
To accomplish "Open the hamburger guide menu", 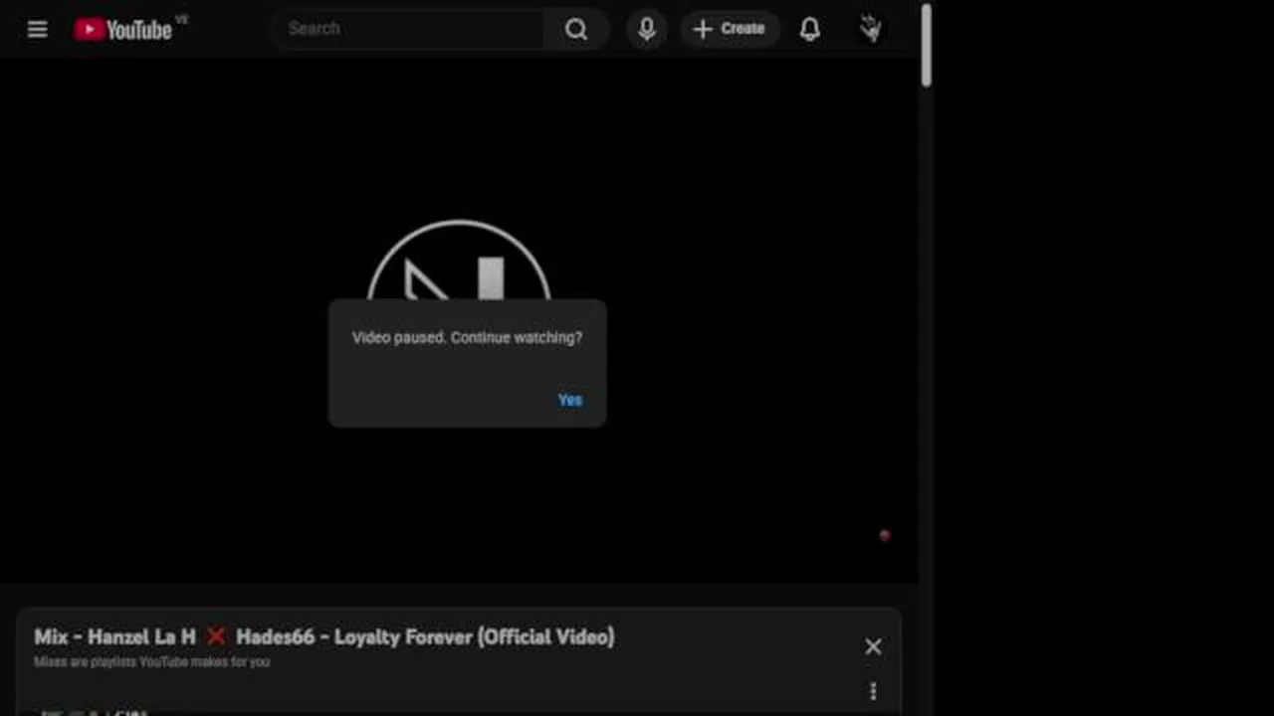I will point(37,29).
